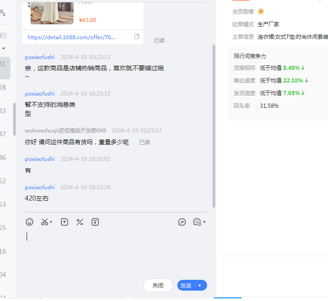Open the chat history clock icon
Viewport: 328px width, 301px height.
[197, 222]
